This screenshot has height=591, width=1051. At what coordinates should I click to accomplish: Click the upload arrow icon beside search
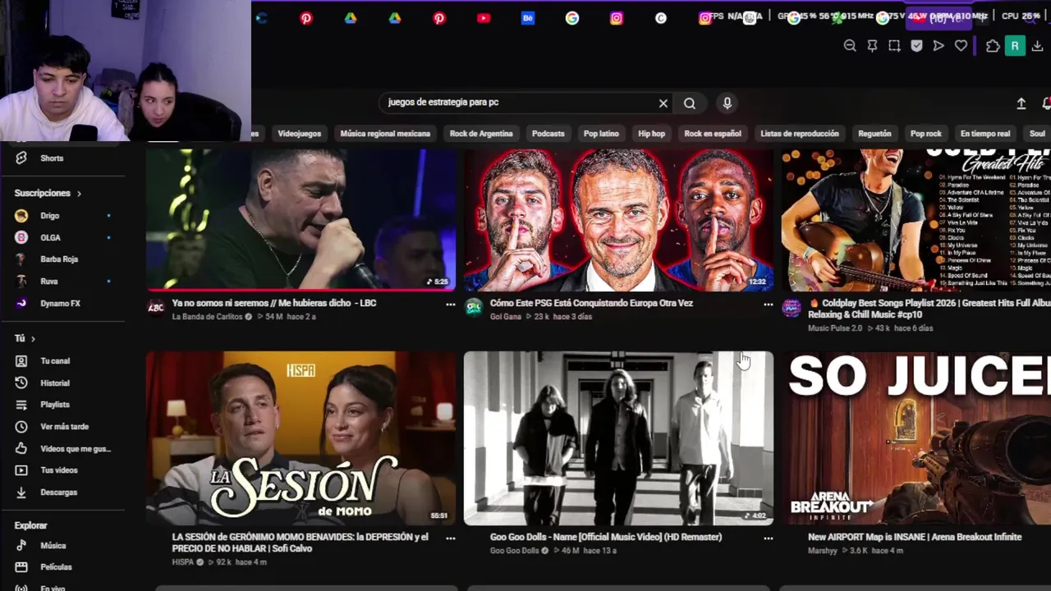[x=1021, y=103]
